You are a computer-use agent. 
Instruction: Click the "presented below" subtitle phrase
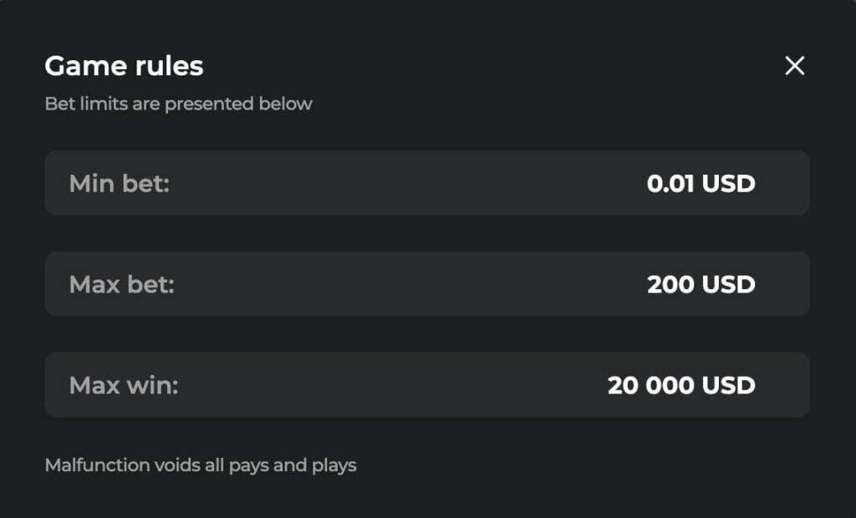(x=238, y=104)
